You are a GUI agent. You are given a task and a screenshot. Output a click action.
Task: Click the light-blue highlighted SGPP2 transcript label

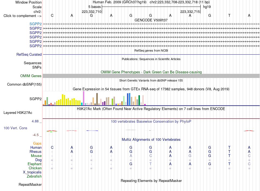[x=36, y=24]
